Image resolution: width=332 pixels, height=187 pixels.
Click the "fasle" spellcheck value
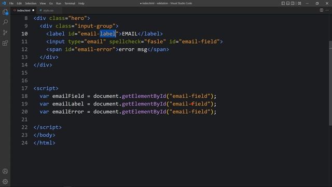point(155,42)
